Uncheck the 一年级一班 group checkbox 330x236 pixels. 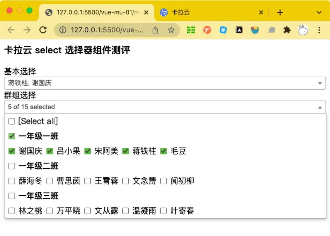[x=12, y=136]
